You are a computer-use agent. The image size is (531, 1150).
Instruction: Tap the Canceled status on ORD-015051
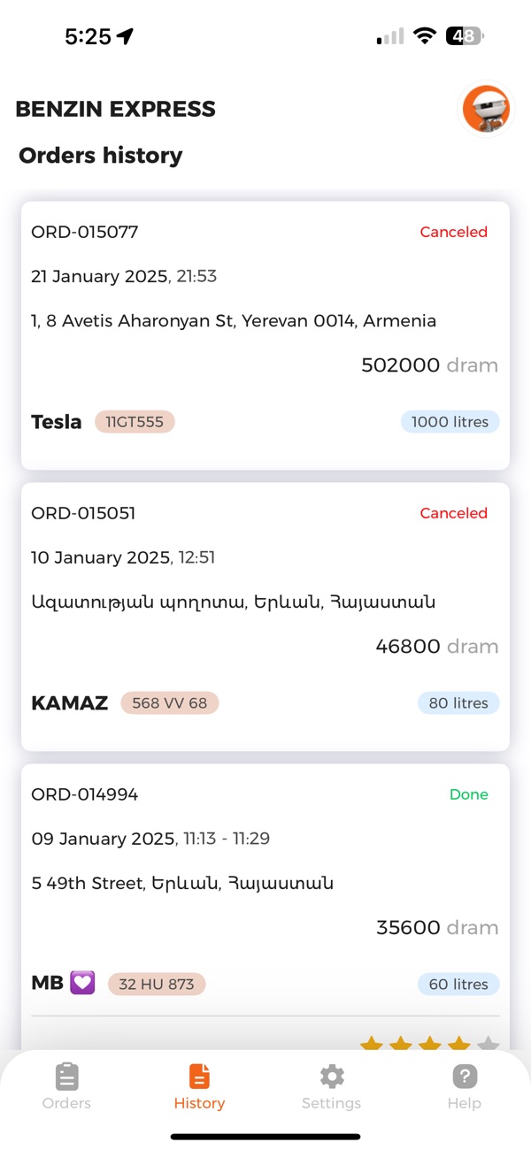[453, 513]
